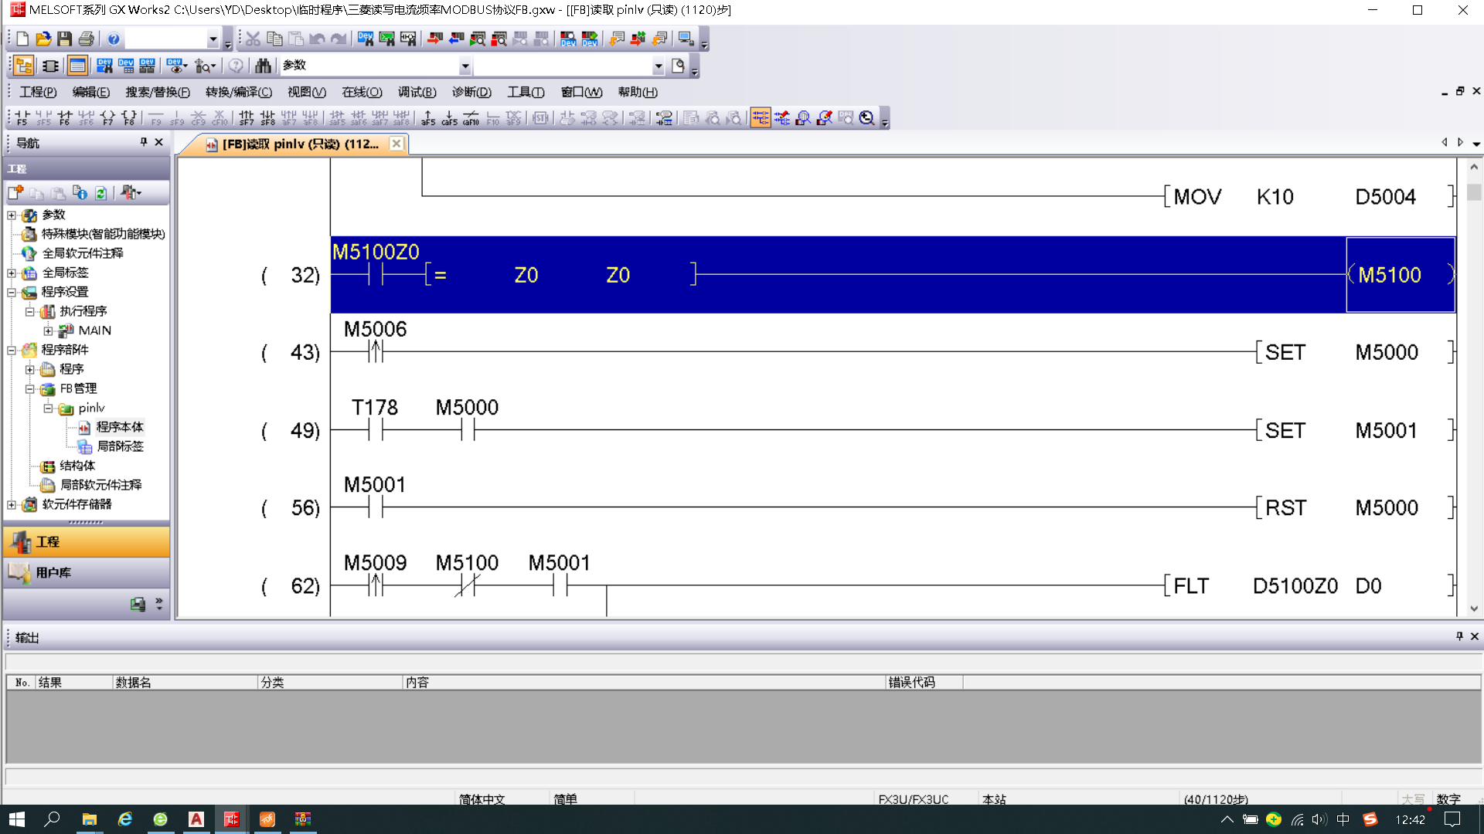
Task: Insert application instruction F8 symbol
Action: (129, 118)
